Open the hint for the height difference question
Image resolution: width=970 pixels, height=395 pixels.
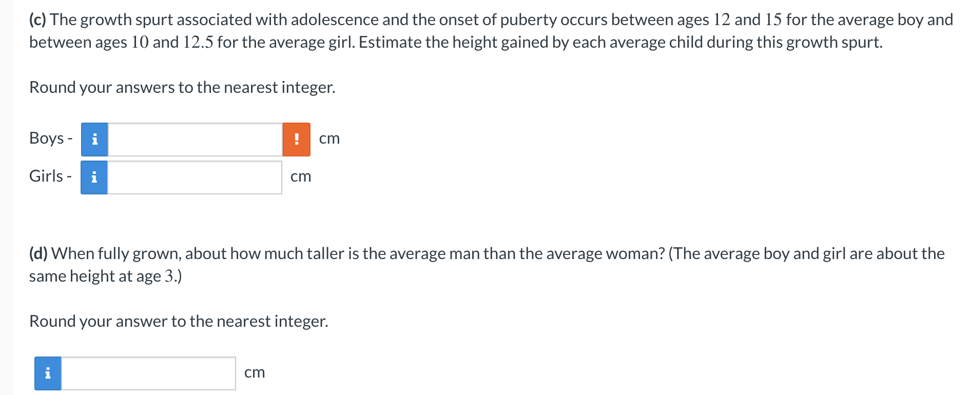click(47, 373)
